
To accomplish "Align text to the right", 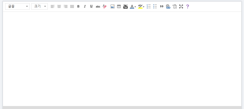I will point(66,6).
